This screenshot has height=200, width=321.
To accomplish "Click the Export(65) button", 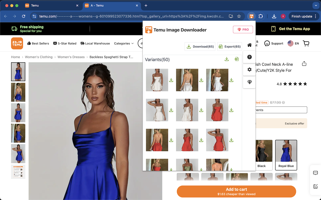I will pos(229,46).
